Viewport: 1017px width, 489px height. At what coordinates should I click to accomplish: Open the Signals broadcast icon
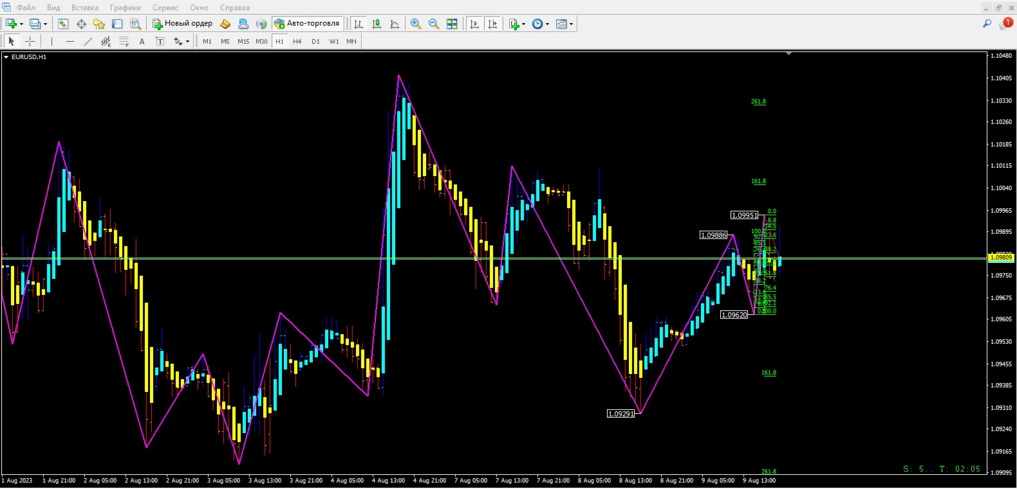pyautogui.click(x=261, y=24)
